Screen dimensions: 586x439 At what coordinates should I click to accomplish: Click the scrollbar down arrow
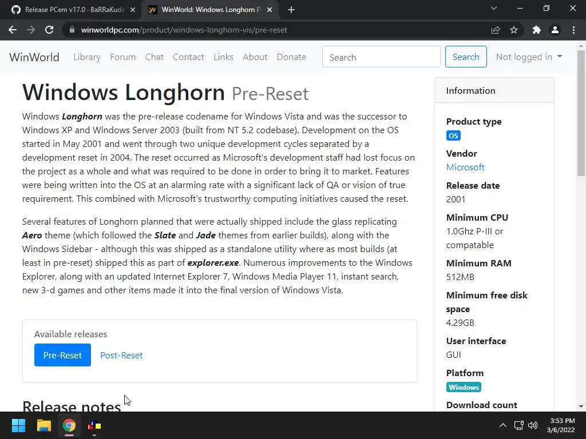point(581,406)
